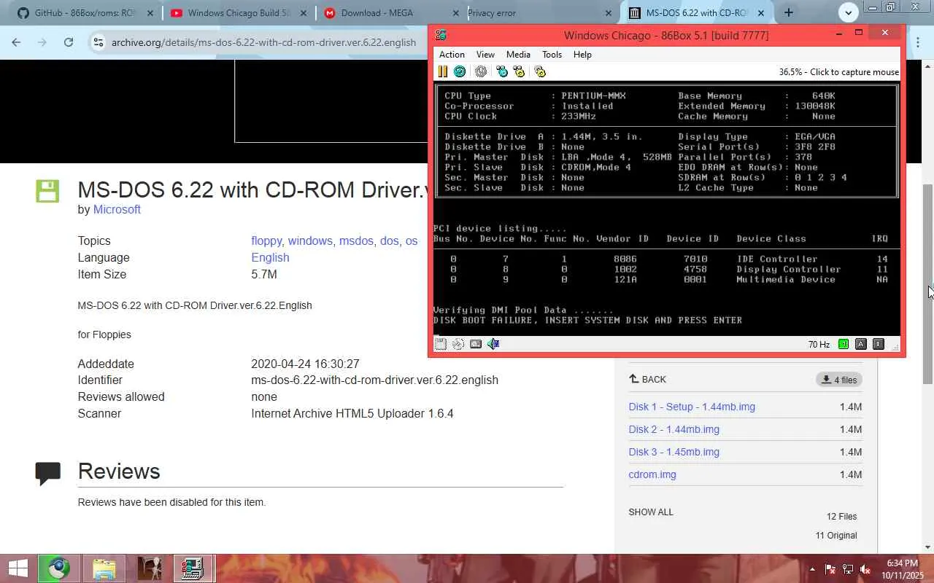
Task: Open the taskbar clock showing 6:34 PM
Action: coord(903,569)
